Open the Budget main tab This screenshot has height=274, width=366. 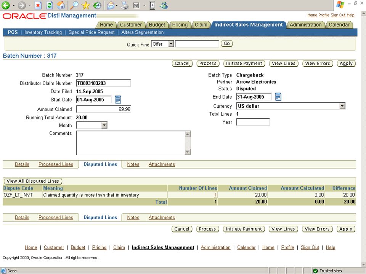click(x=157, y=25)
